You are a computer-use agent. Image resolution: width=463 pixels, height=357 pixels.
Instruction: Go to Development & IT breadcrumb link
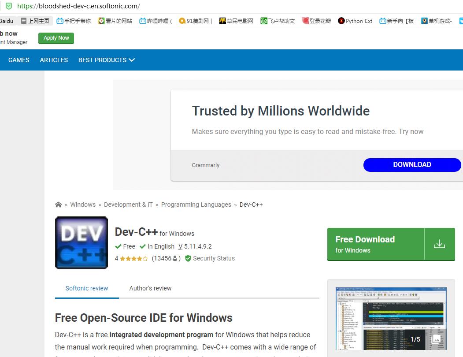[128, 205]
